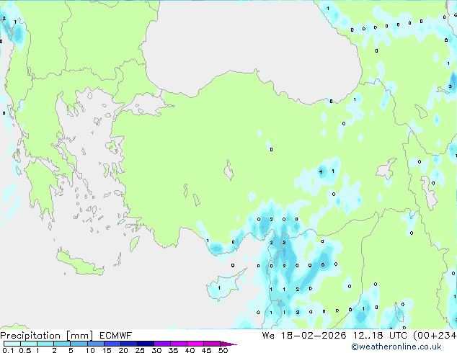The height and width of the screenshot is (353, 457).
Task: Click the 0.5–1 mm legend color box
Action: pyautogui.click(x=29, y=344)
